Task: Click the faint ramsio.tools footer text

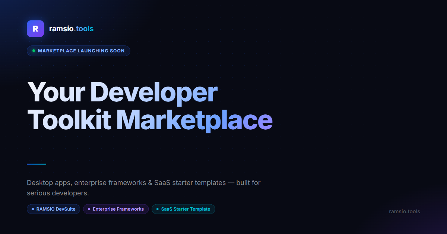Action: 405,211
